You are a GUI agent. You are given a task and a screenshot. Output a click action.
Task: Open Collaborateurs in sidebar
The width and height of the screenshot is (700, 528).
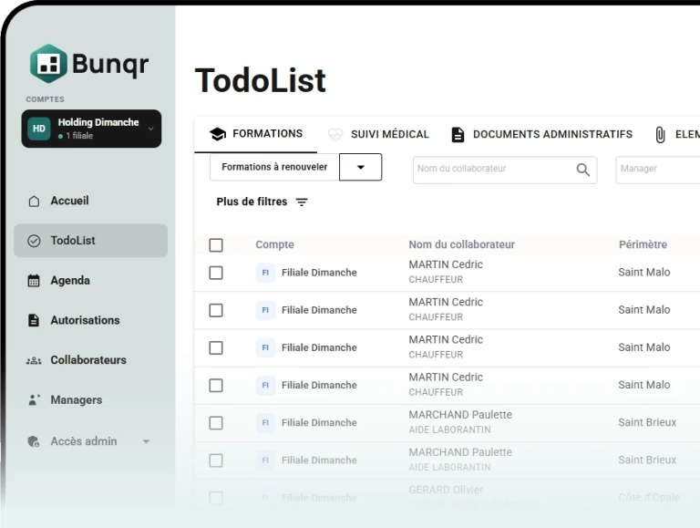tap(90, 360)
